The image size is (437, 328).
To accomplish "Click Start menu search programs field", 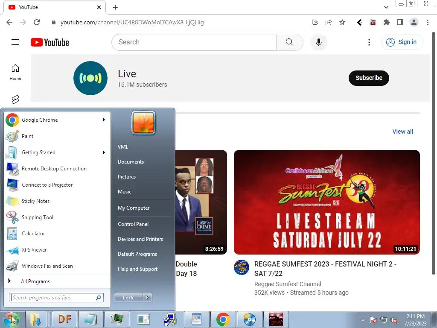I will (x=56, y=298).
